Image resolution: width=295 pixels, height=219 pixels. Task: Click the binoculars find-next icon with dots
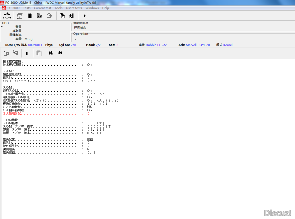tap(60, 53)
